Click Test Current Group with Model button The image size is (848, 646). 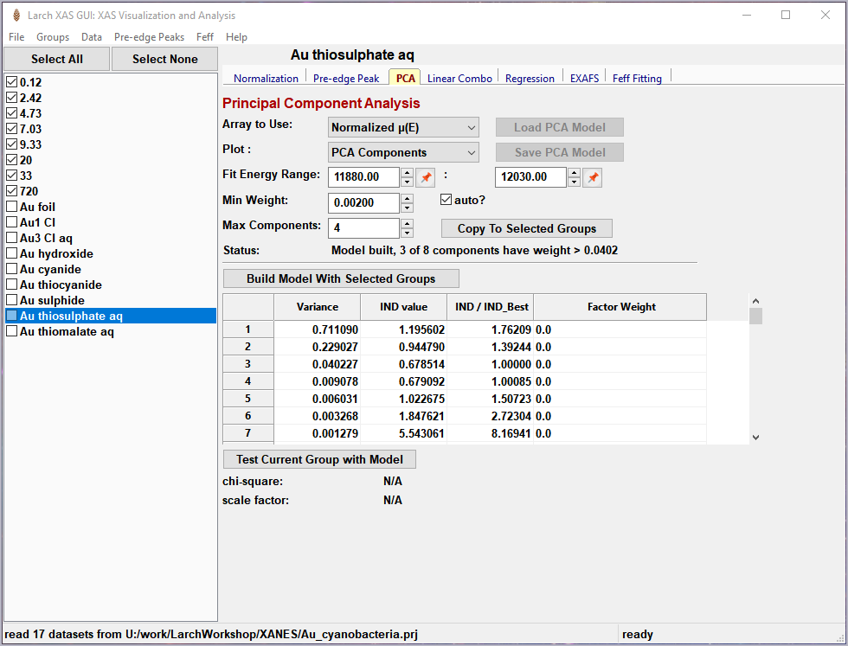pyautogui.click(x=319, y=459)
